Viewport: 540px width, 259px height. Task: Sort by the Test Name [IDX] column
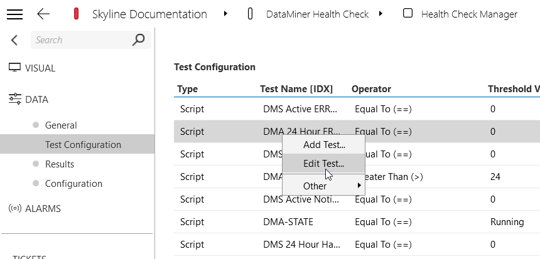[296, 89]
